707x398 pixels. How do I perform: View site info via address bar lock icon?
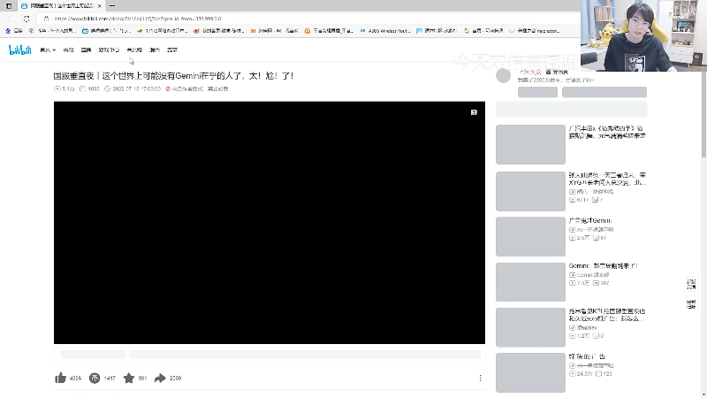click(46, 19)
